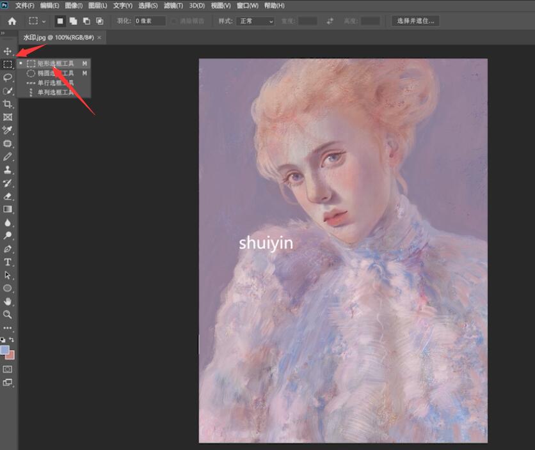Choose 椭圆选框工具 from the flyout

[54, 74]
